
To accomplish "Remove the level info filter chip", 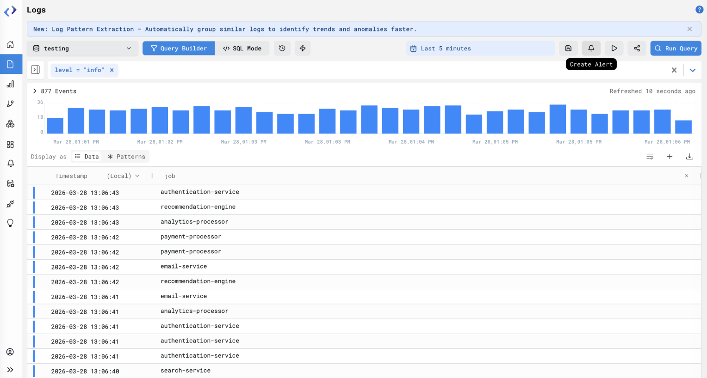I will (x=112, y=70).
